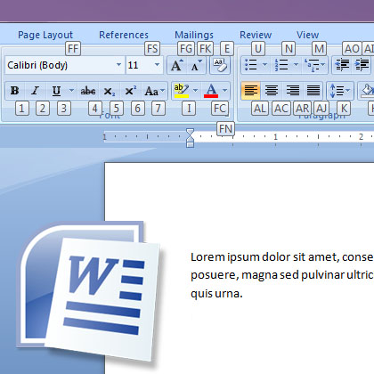
Task: Click the Font Color letter A icon
Action: click(x=211, y=91)
